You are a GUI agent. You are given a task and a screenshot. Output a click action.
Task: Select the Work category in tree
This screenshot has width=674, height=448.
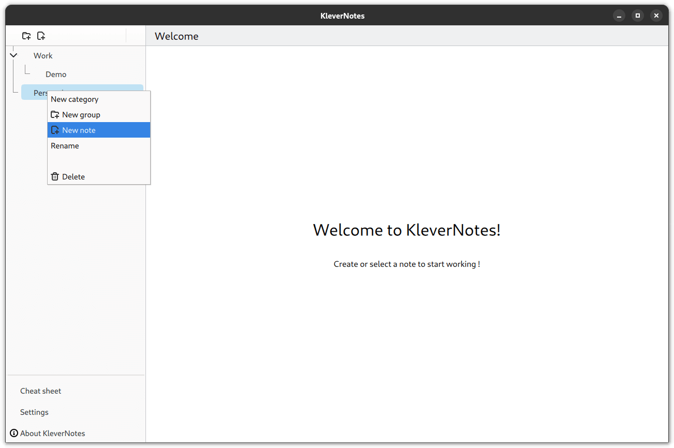point(43,56)
